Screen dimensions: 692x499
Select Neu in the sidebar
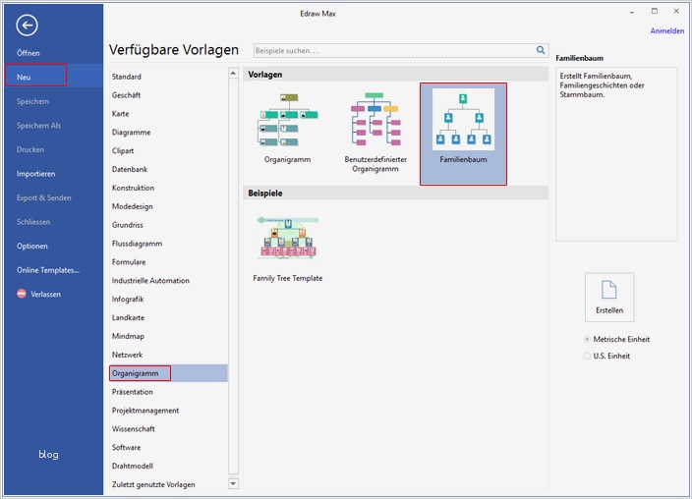tap(53, 77)
